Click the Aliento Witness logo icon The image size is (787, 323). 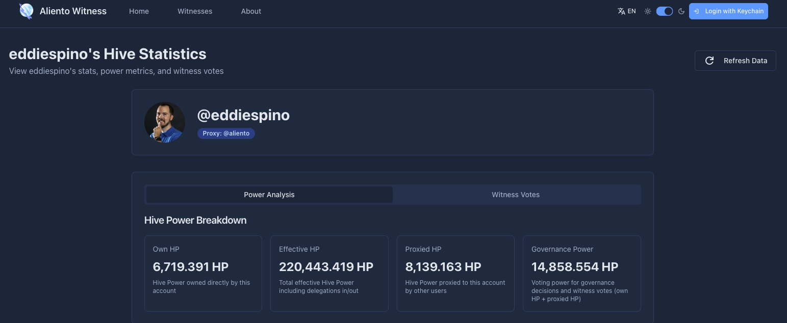(26, 11)
